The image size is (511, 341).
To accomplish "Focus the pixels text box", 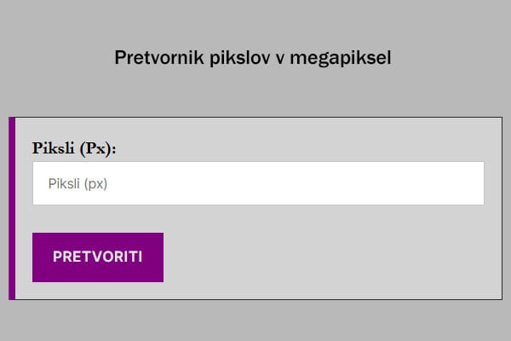I will click(258, 183).
